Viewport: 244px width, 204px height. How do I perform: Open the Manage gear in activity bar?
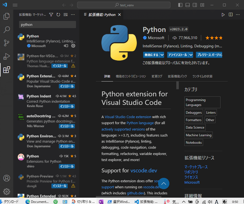[7, 192]
